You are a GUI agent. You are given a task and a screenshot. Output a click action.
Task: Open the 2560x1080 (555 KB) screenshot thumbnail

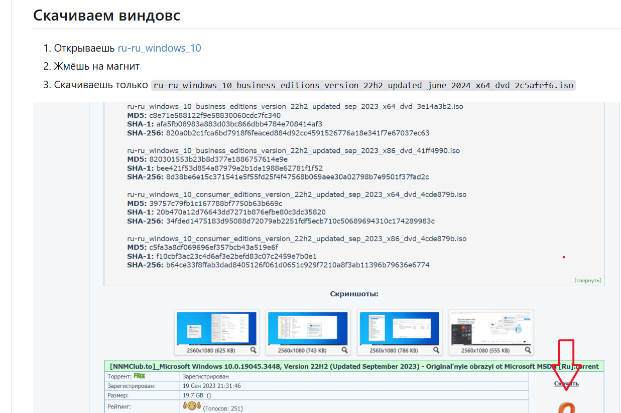(x=491, y=332)
